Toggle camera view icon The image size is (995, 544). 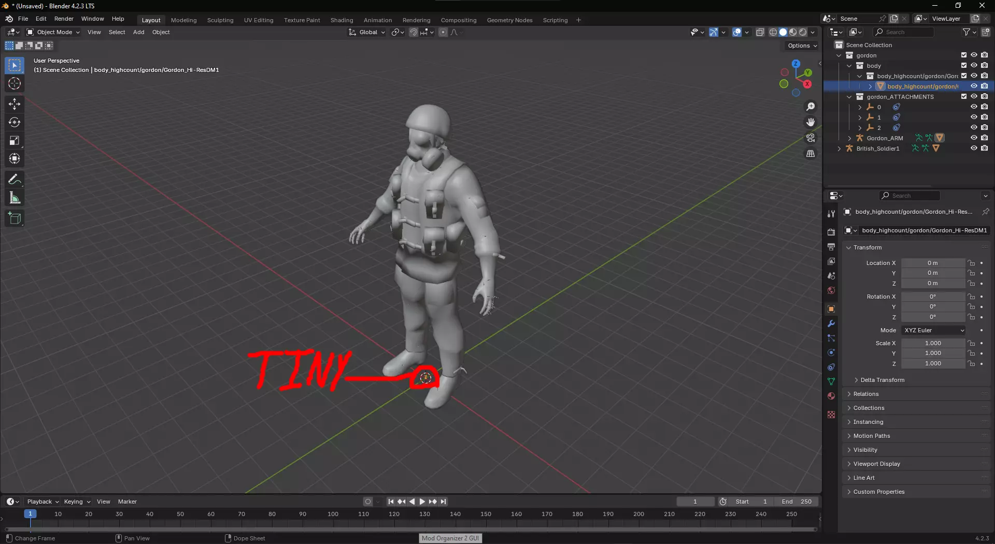click(811, 138)
